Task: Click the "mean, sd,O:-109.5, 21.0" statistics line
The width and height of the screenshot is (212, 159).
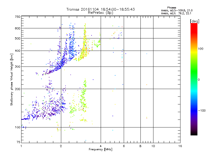Action: (177, 10)
